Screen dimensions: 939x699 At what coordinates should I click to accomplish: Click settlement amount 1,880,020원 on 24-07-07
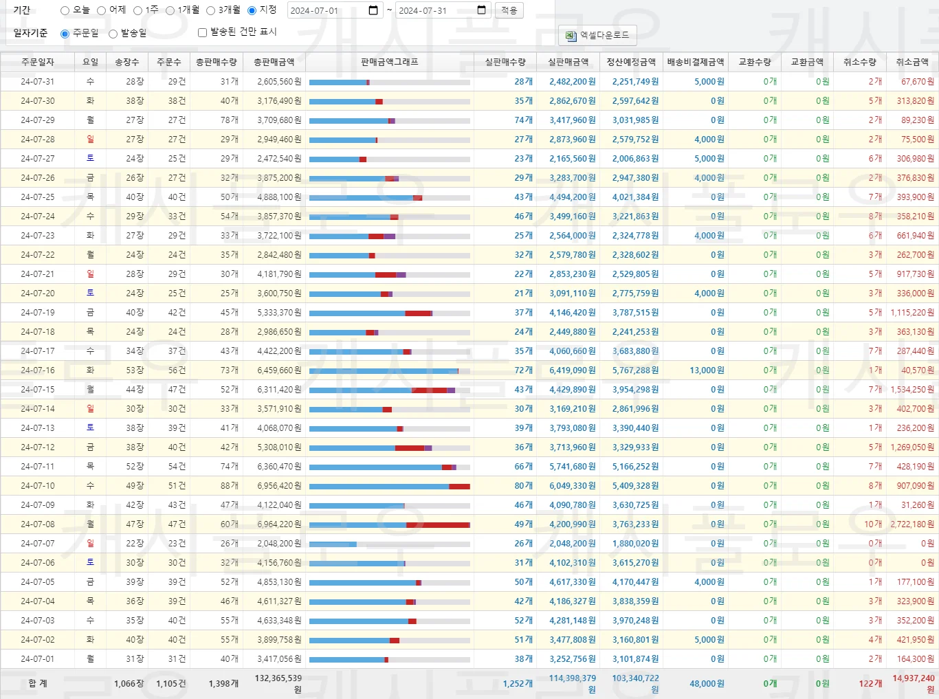[635, 543]
